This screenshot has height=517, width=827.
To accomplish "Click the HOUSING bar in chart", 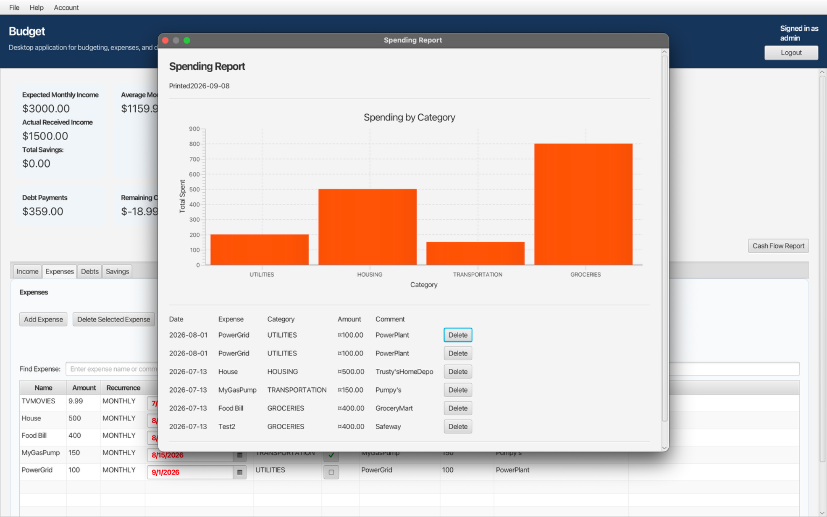I will (x=367, y=227).
